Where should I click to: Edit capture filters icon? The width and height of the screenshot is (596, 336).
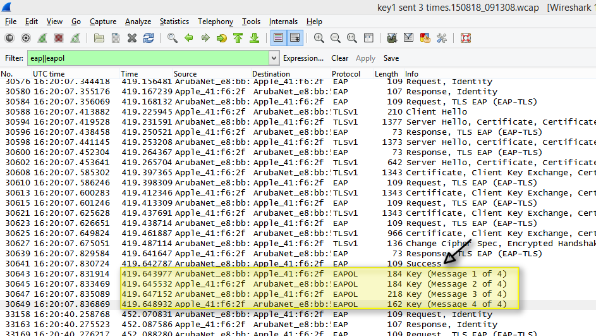(x=392, y=38)
